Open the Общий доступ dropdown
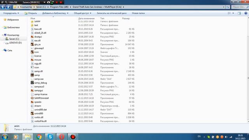This screenshot has width=249, height=140. click(82, 13)
